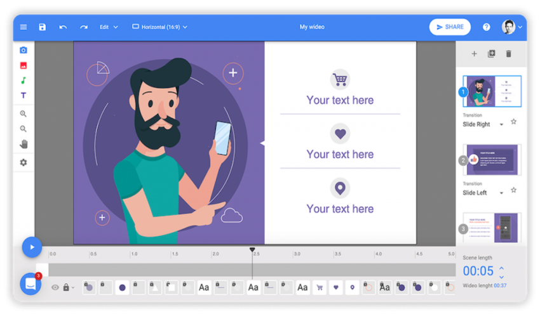The height and width of the screenshot is (317, 540).
Task: Toggle visibility eye for all objects
Action: (x=55, y=287)
